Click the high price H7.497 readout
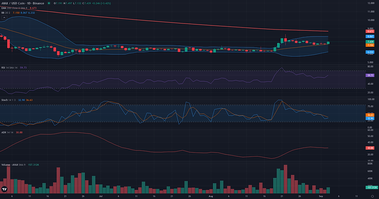The height and width of the screenshot is (199, 379). click(x=68, y=3)
